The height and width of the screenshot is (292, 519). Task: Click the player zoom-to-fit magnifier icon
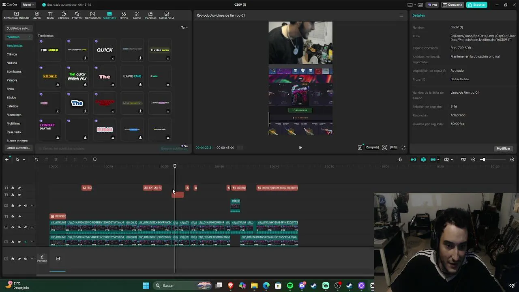384,148
